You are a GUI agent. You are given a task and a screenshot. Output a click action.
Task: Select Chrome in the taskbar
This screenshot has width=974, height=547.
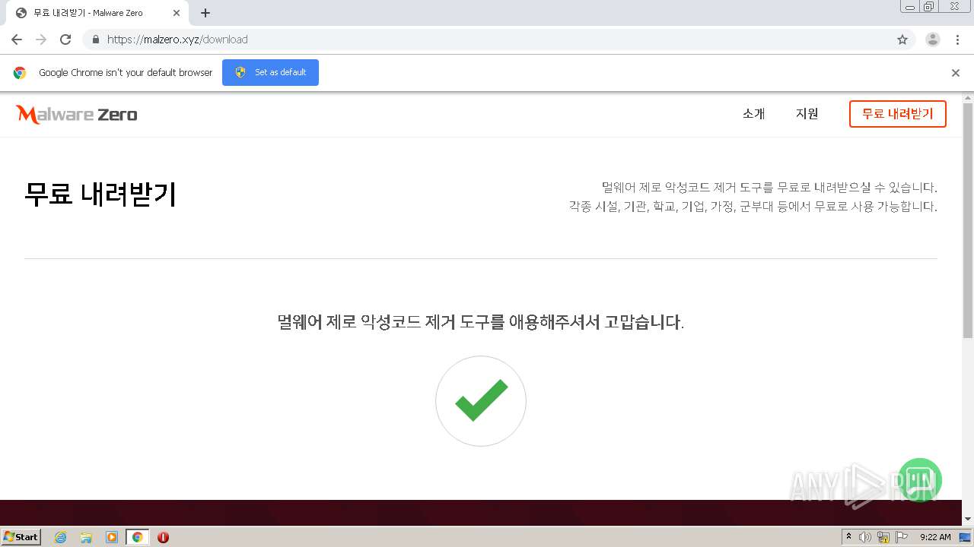[137, 537]
